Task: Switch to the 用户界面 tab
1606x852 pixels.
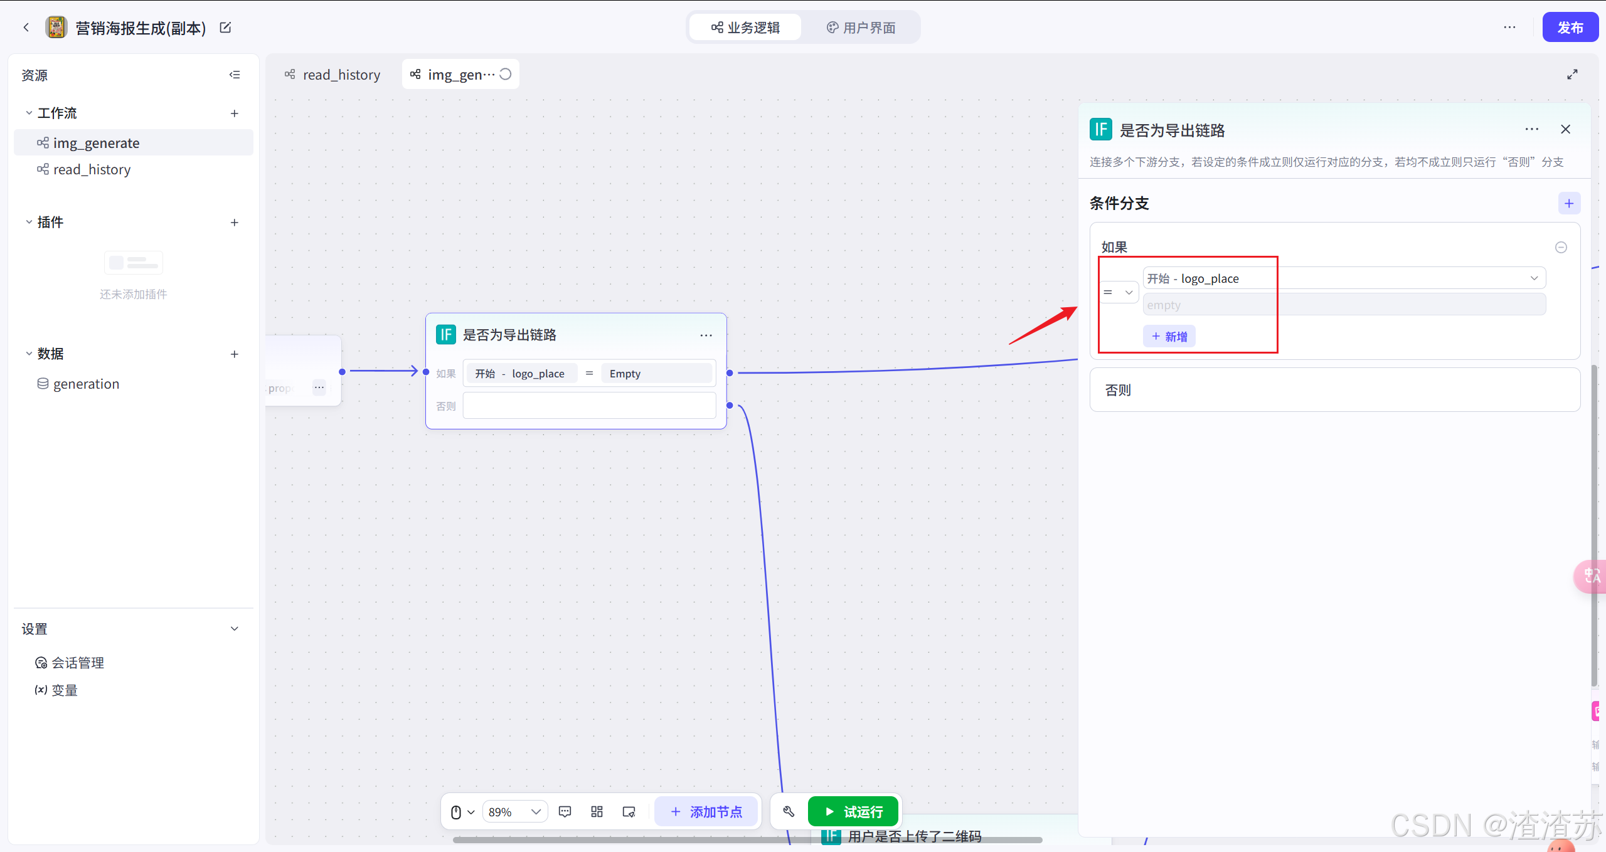Action: [x=861, y=28]
